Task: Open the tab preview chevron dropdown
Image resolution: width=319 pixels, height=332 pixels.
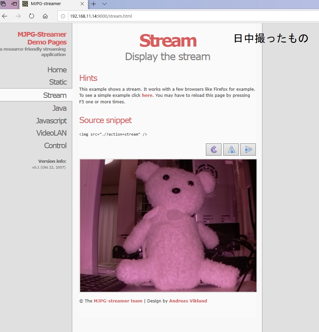Action: [104, 4]
